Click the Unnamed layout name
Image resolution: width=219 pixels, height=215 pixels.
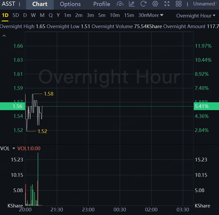tap(205, 4)
